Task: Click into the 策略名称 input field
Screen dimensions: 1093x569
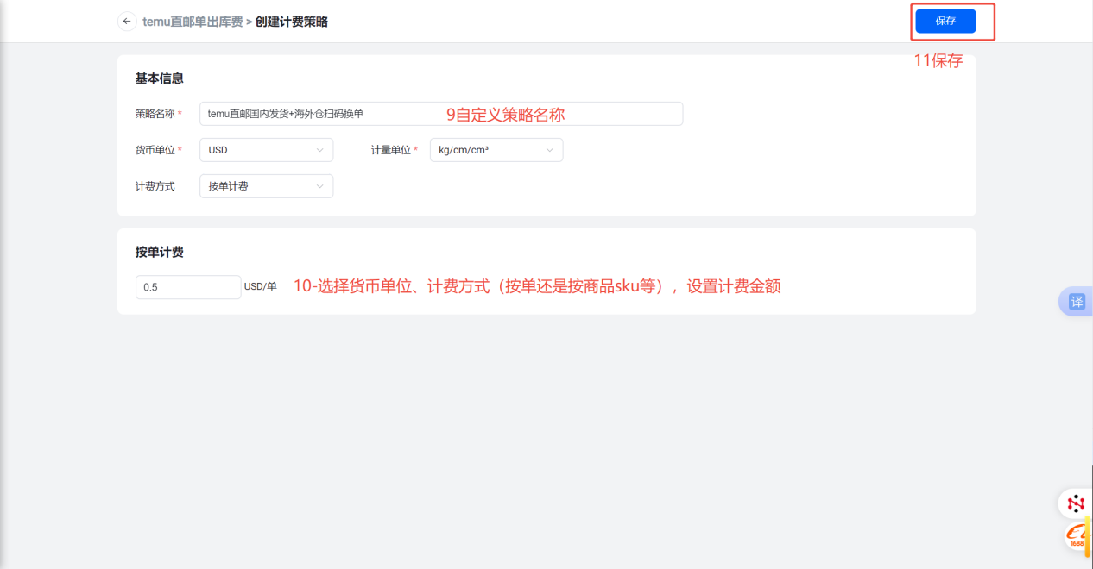Action: tap(441, 114)
